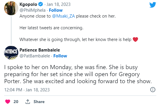
Task: Click the Twitter bird logo
Action: (x=153, y=5)
